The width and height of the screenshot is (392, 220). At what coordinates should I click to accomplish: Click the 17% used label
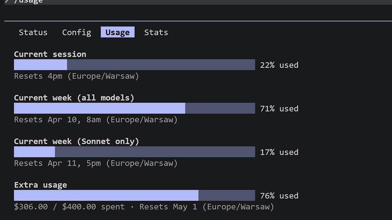pyautogui.click(x=279, y=152)
